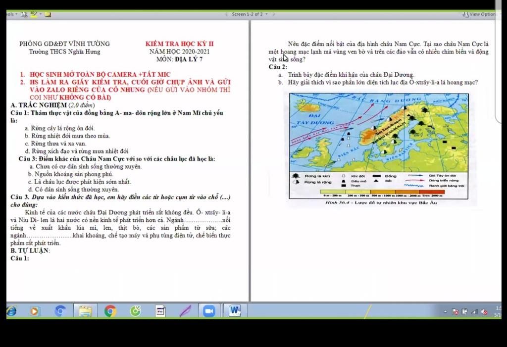
Task: Click the caption 'Hình 56.4 - Lược đồ tự nhiên khu vực Bắc Âu'
Action: [381, 203]
